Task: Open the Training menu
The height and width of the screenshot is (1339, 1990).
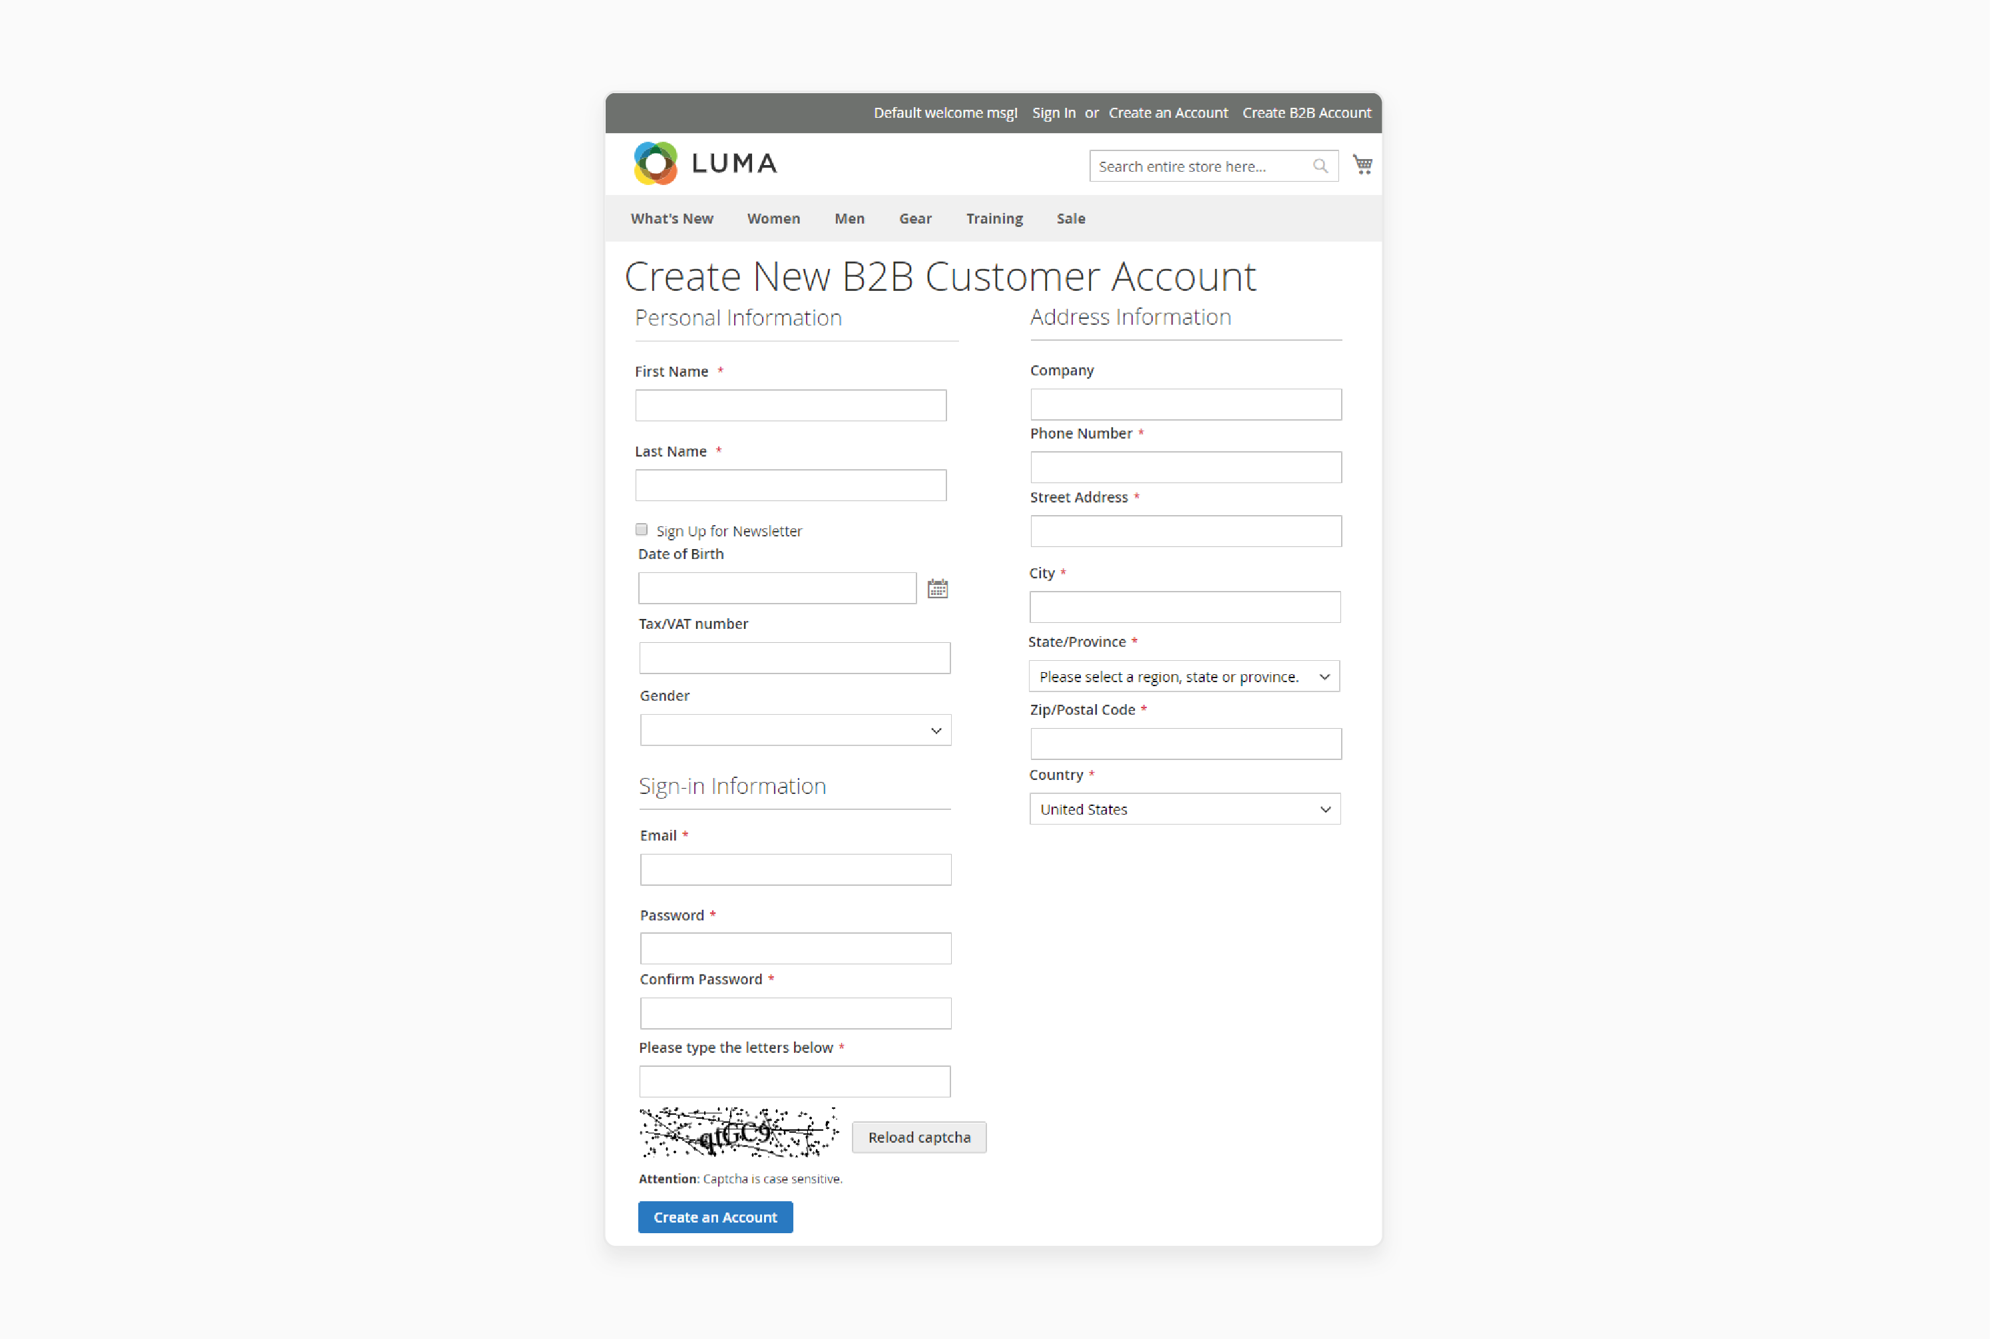Action: pyautogui.click(x=994, y=218)
